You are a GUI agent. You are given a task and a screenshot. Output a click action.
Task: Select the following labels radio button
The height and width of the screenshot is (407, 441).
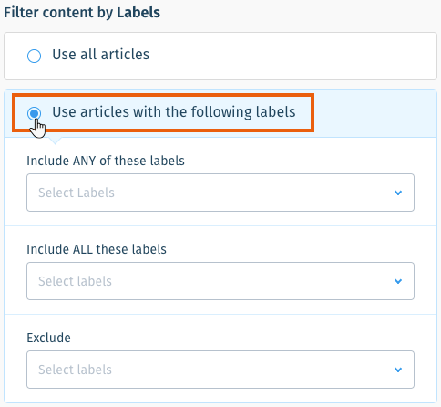(34, 113)
